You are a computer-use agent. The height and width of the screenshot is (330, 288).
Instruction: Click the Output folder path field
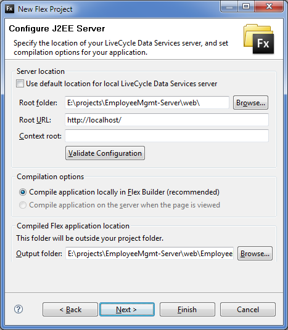(149, 254)
